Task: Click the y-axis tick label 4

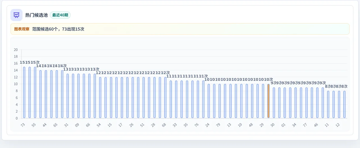Action: pos(17,104)
